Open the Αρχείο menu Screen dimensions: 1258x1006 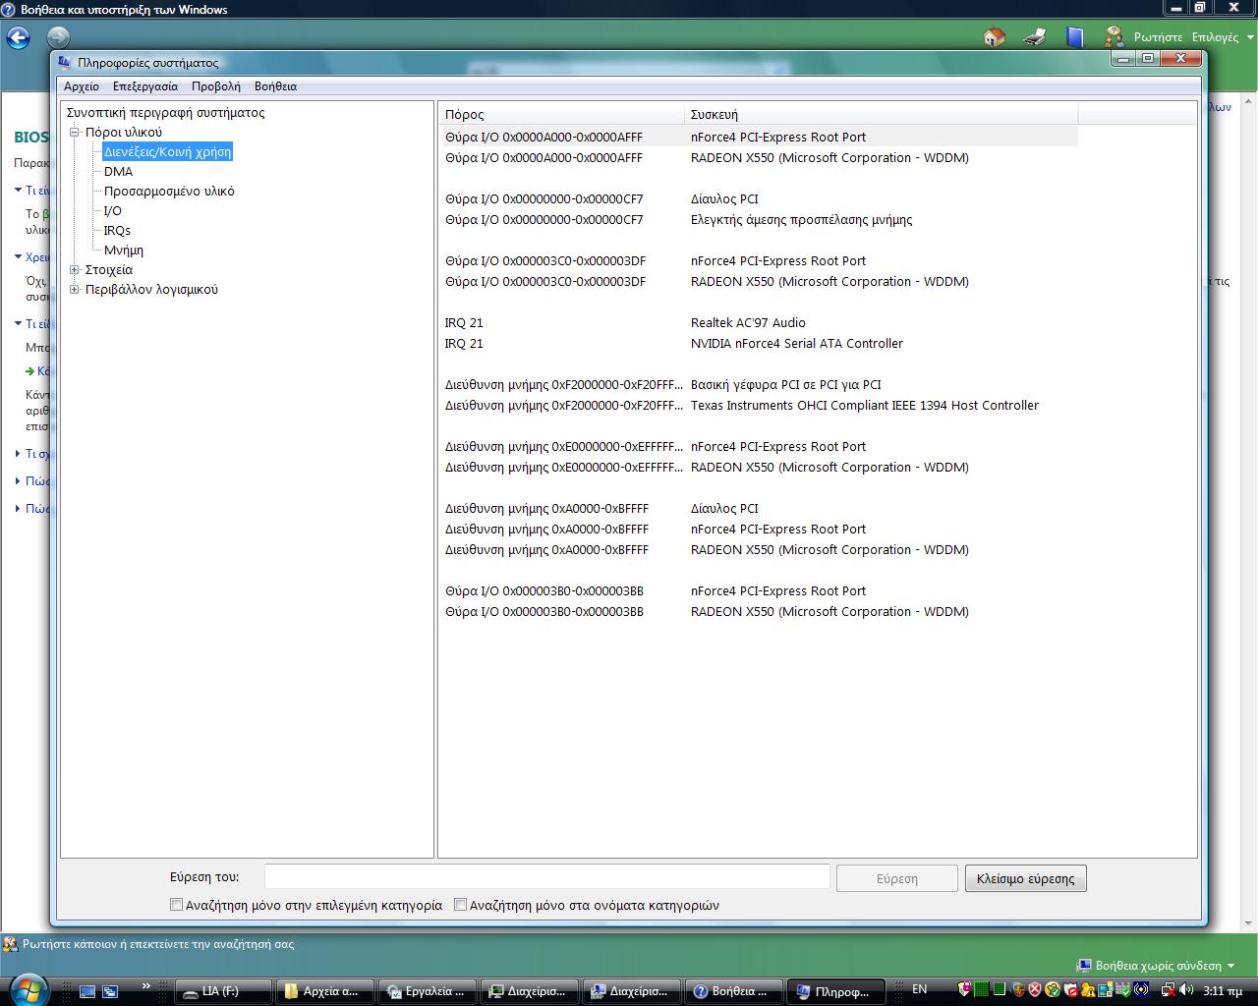point(82,86)
